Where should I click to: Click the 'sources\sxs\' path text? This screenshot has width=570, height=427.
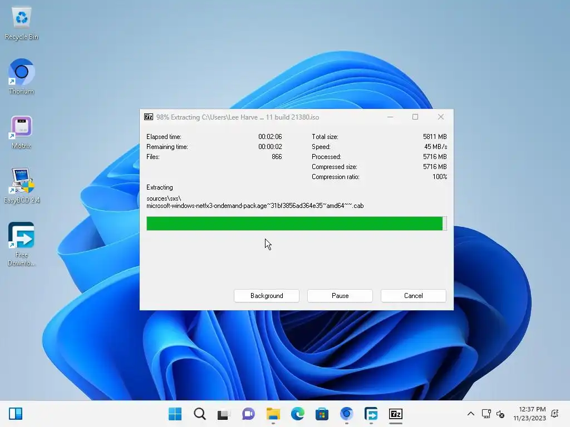click(x=164, y=198)
